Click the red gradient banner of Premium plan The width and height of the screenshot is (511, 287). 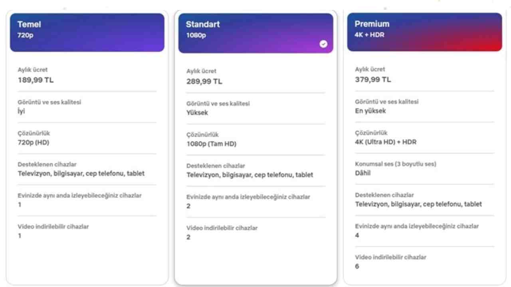(x=424, y=32)
